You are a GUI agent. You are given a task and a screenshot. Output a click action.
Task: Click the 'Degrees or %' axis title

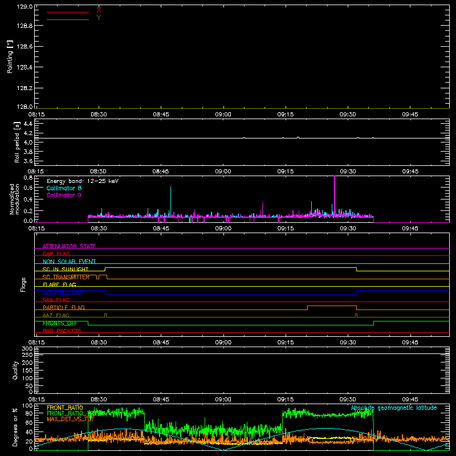click(15, 427)
